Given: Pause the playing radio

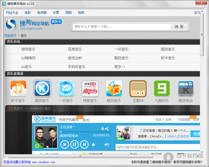Looking at the screenshot, I should [75, 144].
